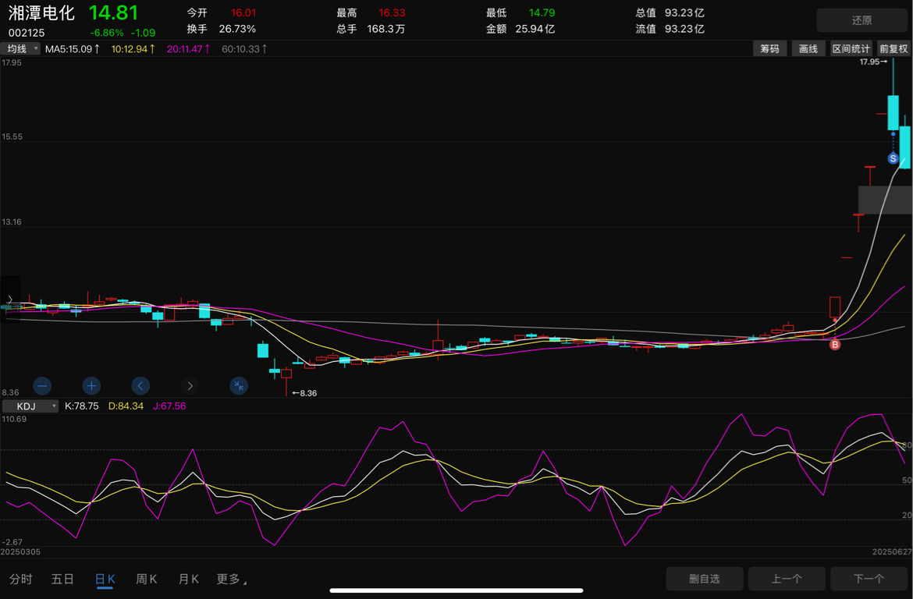This screenshot has width=913, height=599.
Task: Click stock code 002125
Action: click(27, 33)
